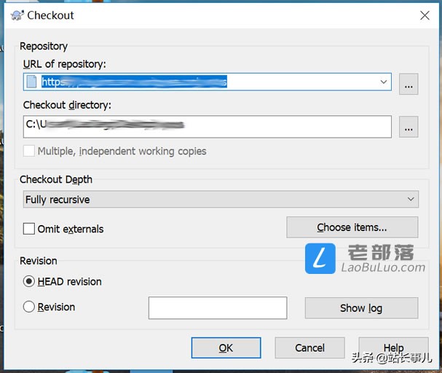This screenshot has height=373, width=442.
Task: Click the URL of repository text field
Action: 208,82
